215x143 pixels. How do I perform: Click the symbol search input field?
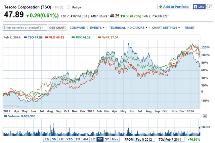(x=25, y=27)
